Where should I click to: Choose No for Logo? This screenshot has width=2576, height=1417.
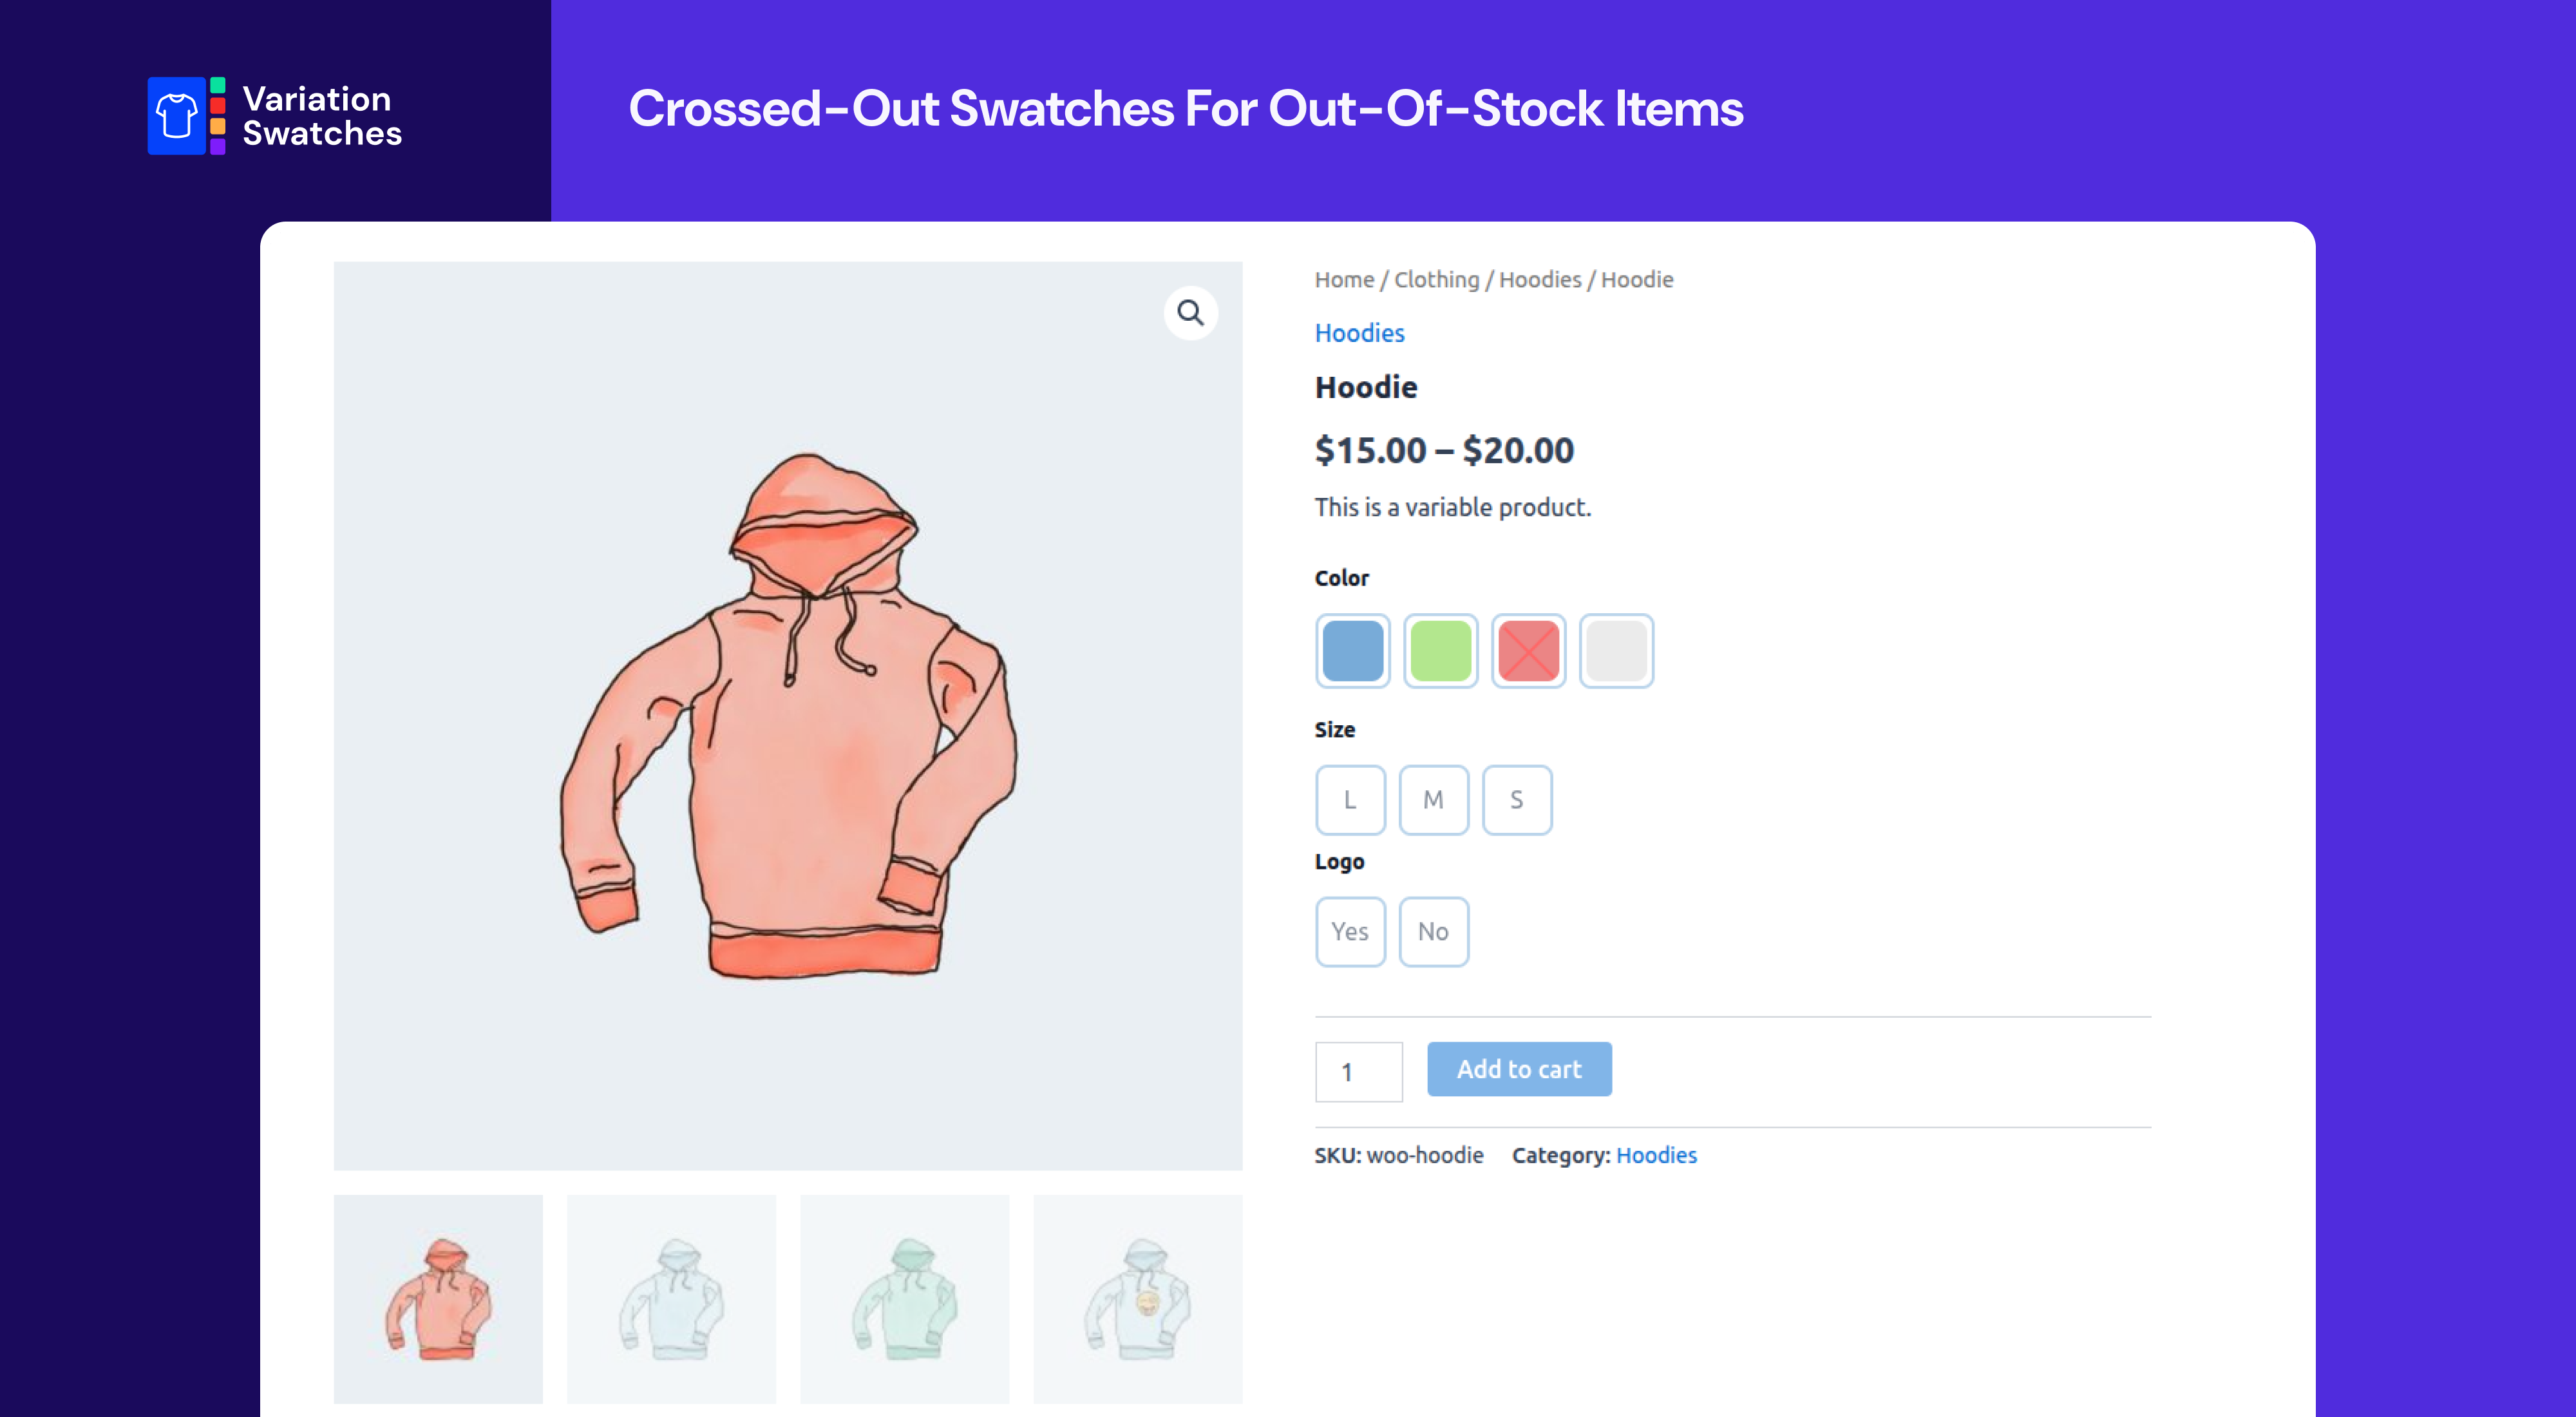pyautogui.click(x=1433, y=932)
